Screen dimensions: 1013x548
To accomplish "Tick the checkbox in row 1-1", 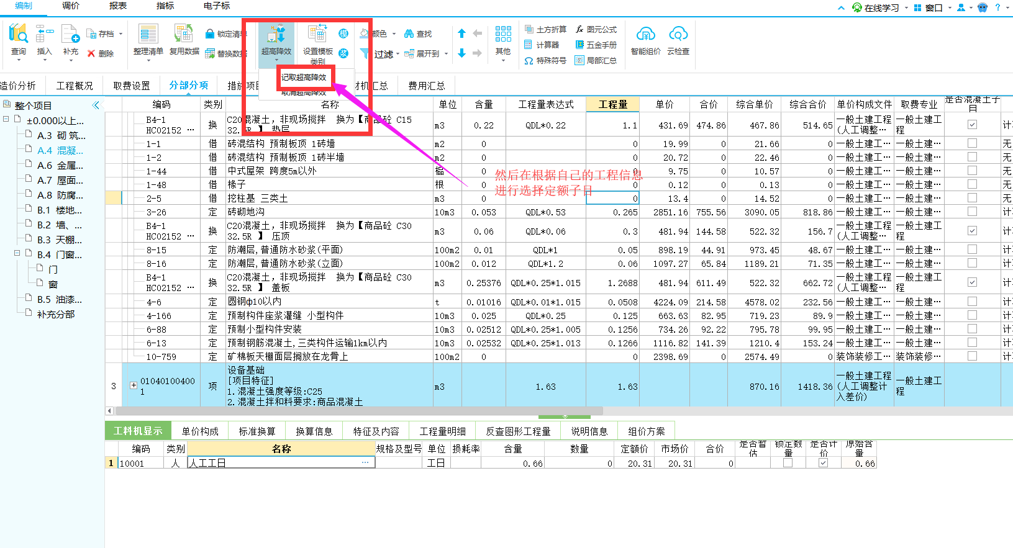I will (972, 143).
